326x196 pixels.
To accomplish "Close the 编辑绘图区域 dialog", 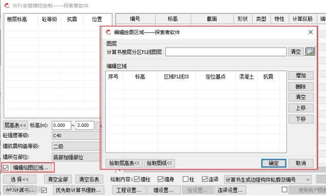I will [311, 32].
